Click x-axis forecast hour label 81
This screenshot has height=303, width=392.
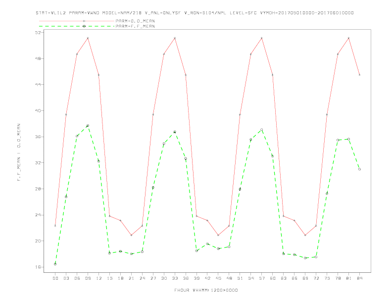coord(349,278)
